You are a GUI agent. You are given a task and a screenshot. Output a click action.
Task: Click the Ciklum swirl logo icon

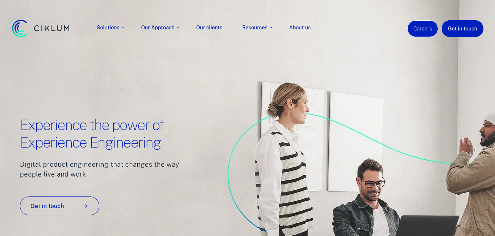point(20,28)
